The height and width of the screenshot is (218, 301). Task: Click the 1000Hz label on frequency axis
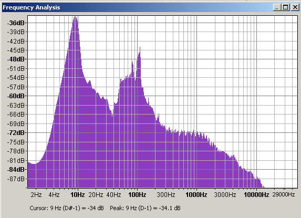(x=196, y=195)
